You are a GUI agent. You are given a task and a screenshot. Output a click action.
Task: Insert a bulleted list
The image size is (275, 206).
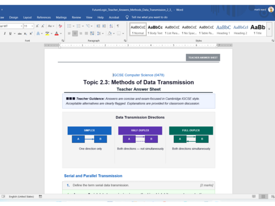click(69, 26)
